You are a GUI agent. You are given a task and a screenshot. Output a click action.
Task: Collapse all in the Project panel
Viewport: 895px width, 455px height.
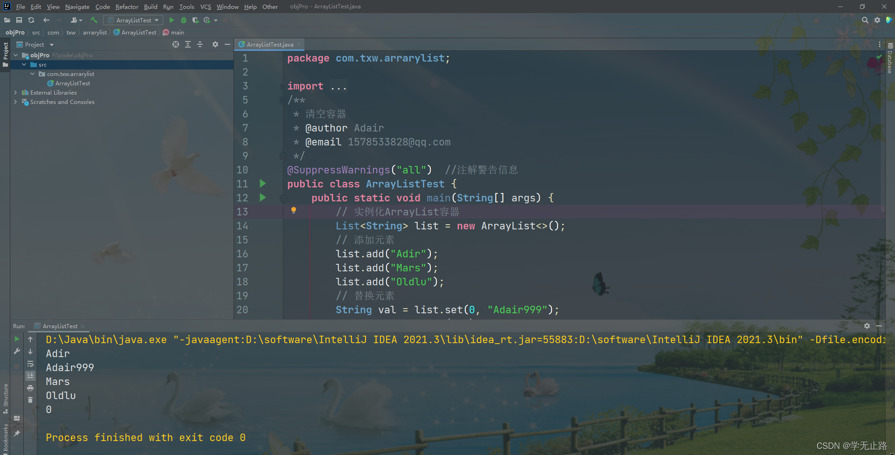pos(200,44)
